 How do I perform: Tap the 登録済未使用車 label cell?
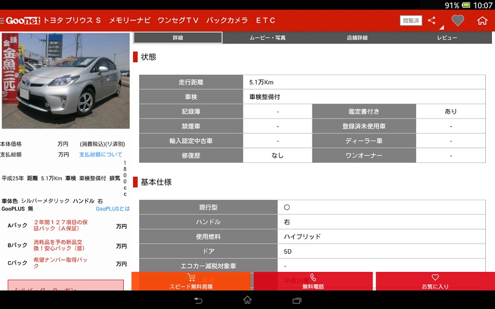click(x=364, y=126)
